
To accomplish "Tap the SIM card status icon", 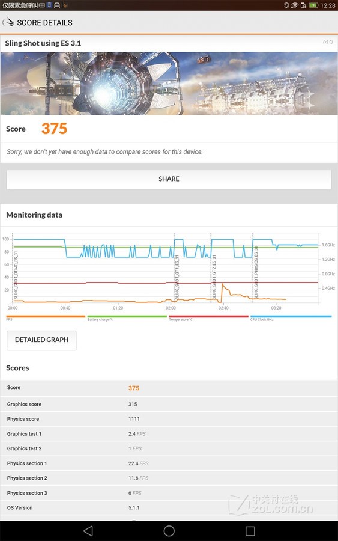I will pos(304,5).
